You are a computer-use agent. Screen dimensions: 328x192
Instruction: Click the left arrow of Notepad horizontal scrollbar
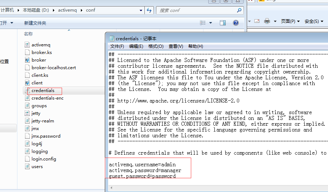pos(111,188)
